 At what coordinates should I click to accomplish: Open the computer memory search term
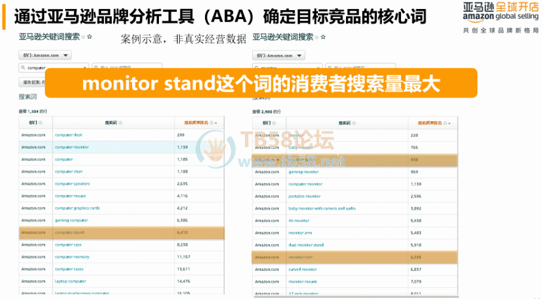click(x=72, y=257)
